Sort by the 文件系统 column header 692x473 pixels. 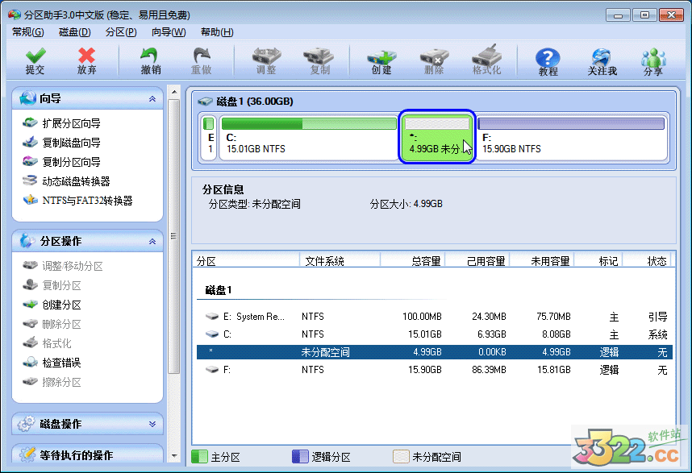(x=323, y=261)
